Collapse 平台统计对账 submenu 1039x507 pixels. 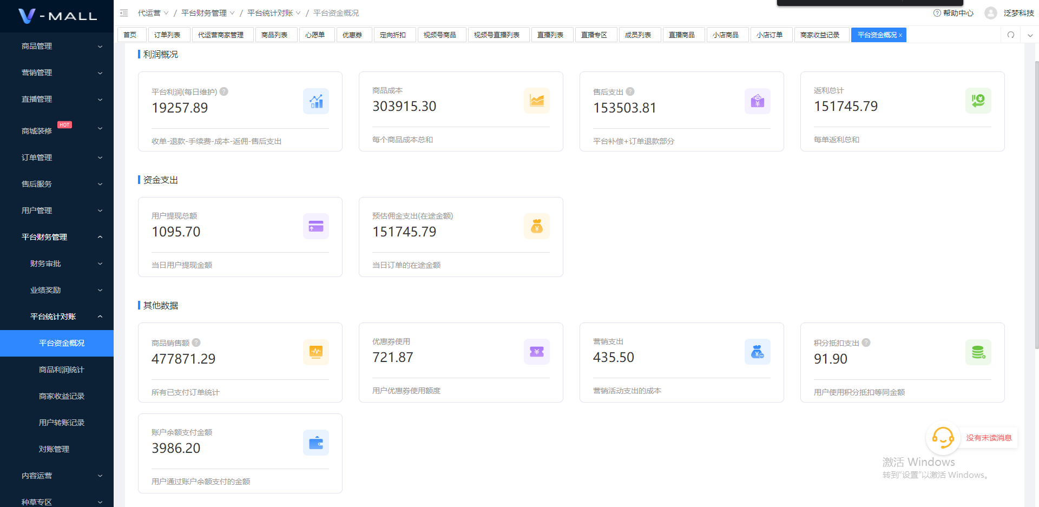pos(57,317)
